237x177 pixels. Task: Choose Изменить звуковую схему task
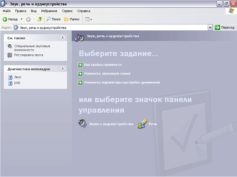click(107, 74)
